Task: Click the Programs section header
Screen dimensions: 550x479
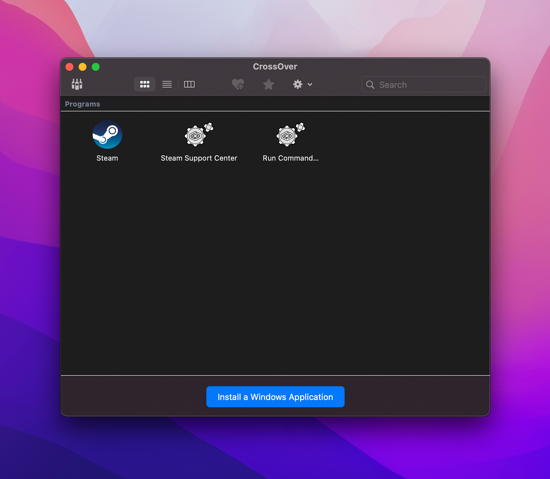Action: (82, 104)
